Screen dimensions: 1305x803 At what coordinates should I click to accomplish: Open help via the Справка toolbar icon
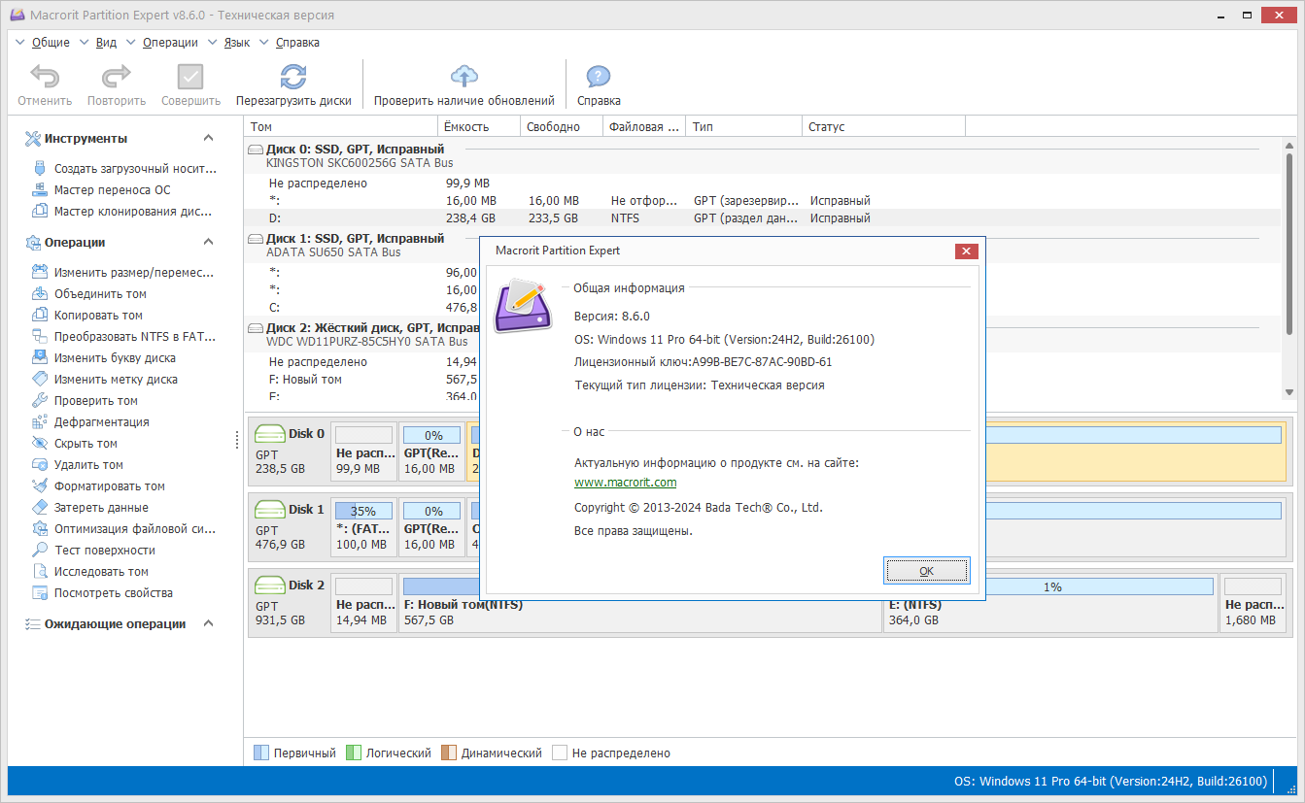[599, 77]
